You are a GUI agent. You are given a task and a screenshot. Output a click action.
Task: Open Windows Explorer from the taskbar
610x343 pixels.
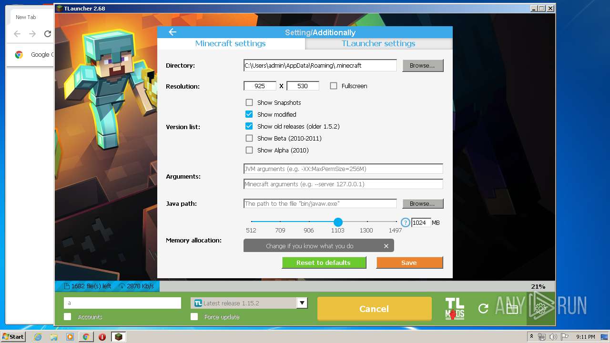(x=54, y=337)
